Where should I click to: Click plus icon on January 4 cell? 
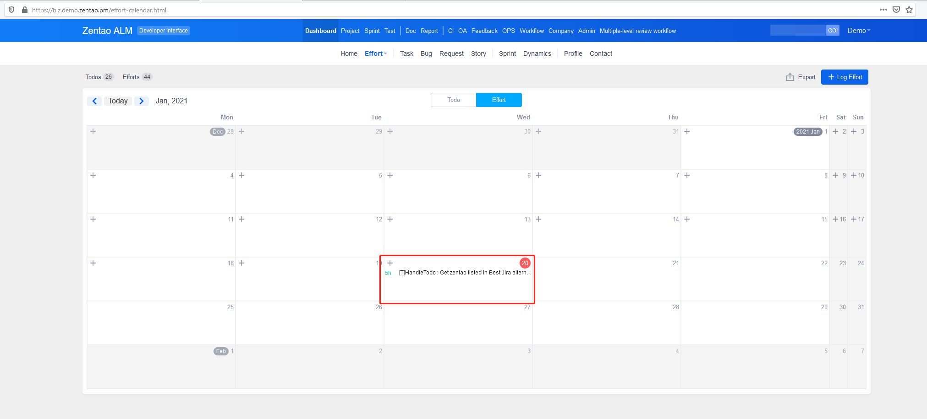pos(93,175)
